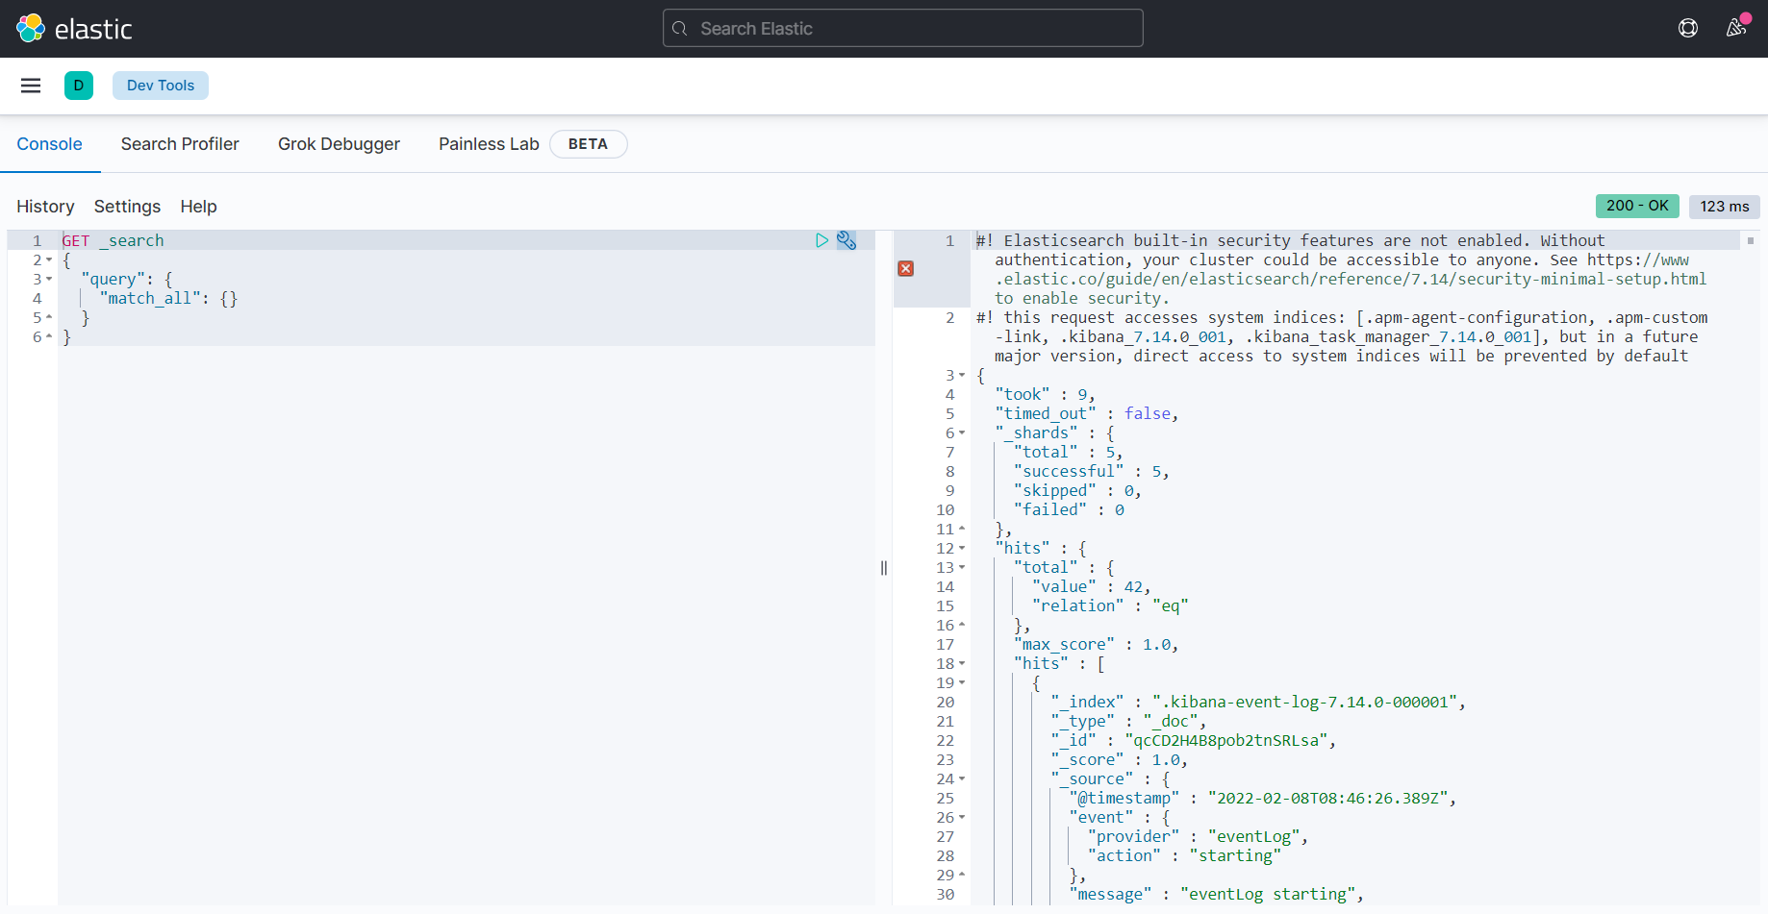
Task: Click the security features warning text
Action: pos(1342,269)
